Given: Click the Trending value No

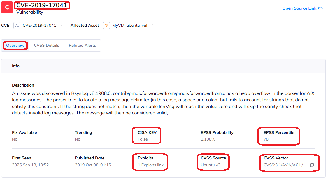Looking at the screenshot, I should pyautogui.click(x=78, y=139).
